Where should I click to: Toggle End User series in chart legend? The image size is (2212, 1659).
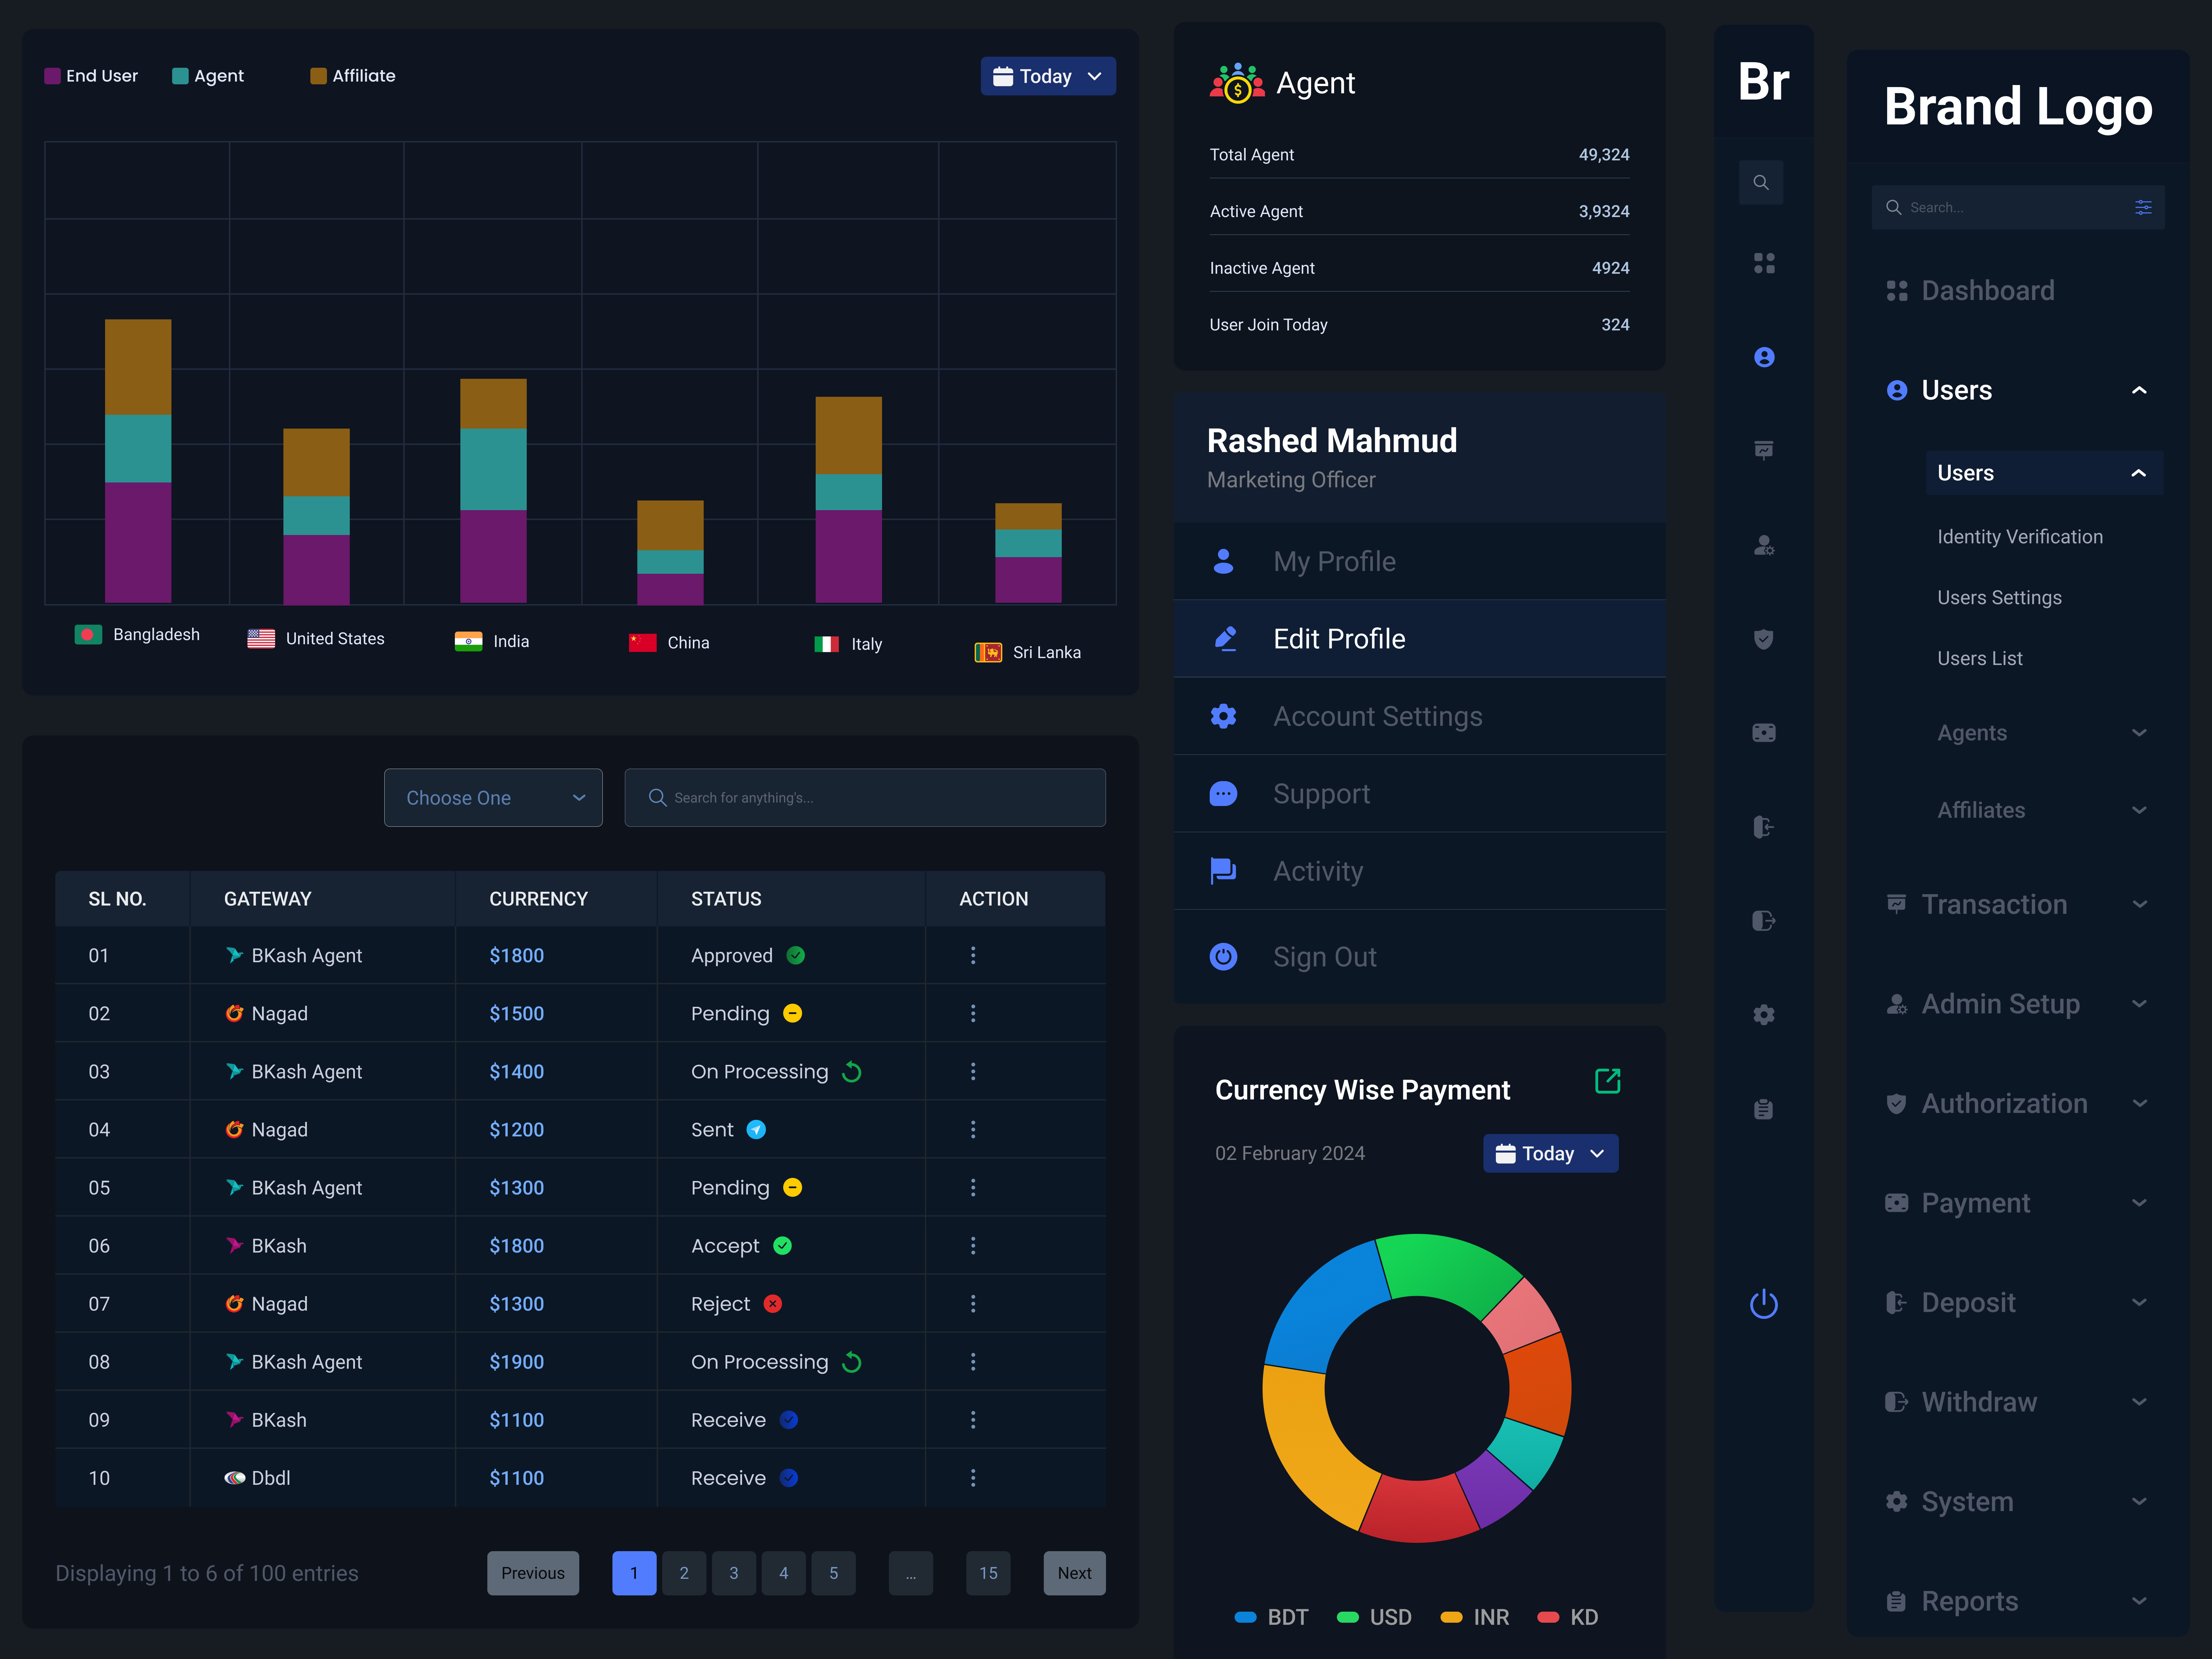click(91, 76)
